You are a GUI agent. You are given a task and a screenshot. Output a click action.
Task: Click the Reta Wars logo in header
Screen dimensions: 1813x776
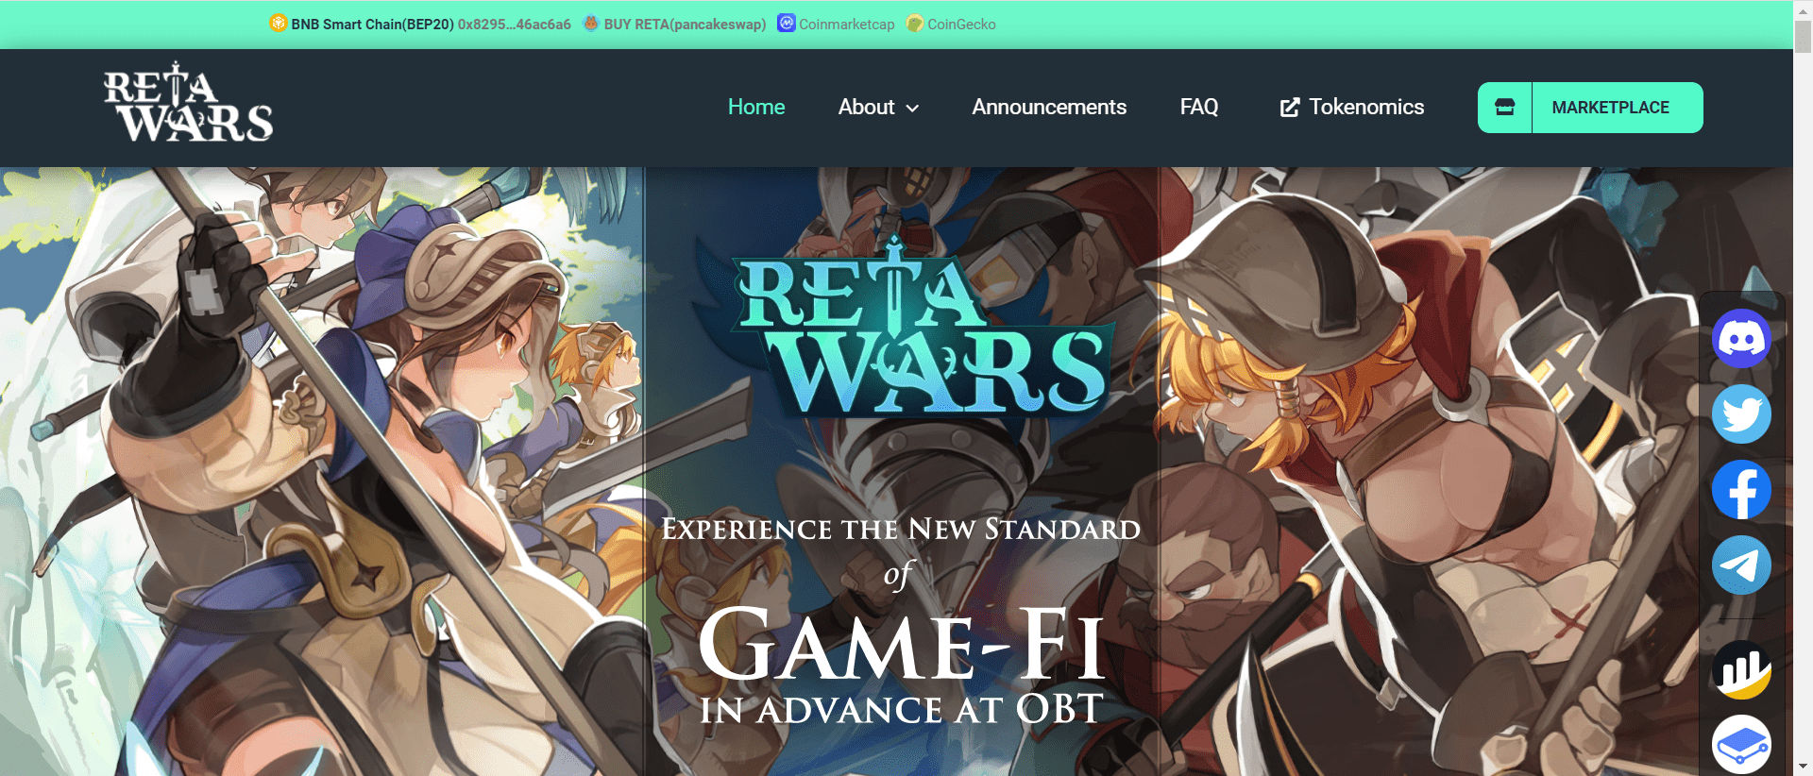point(189,102)
